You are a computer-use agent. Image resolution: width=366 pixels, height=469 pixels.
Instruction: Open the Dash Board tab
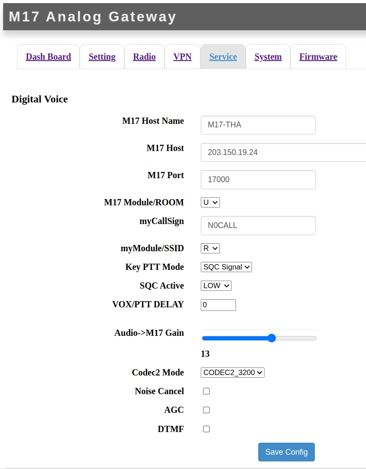49,57
